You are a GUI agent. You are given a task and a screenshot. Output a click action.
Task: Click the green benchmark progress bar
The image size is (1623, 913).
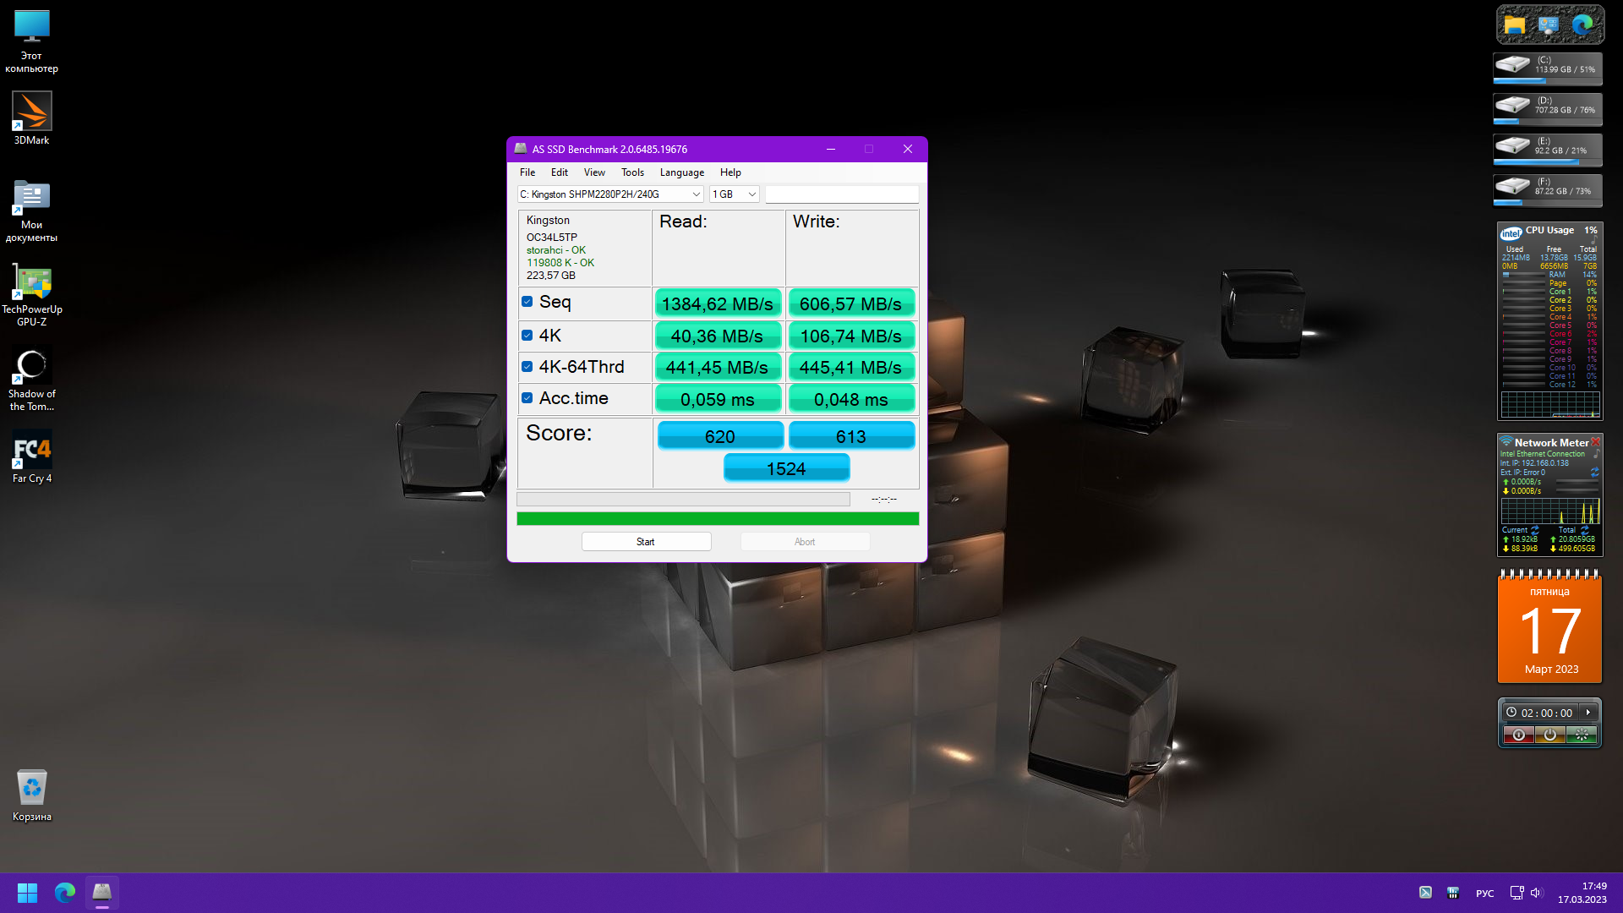point(718,518)
